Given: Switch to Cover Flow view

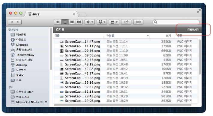Looking at the screenshot, I should 79,22.
